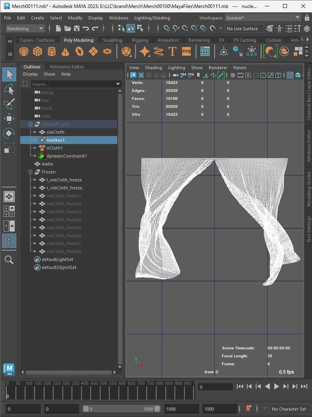Image resolution: width=312 pixels, height=417 pixels.
Task: Save the scene with the floppy icon
Action: [x=77, y=29]
